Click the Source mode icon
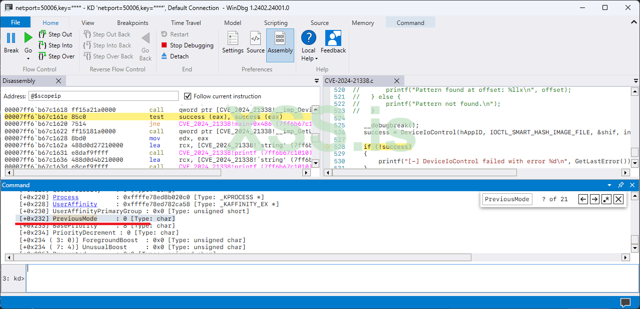The width and height of the screenshot is (640, 309). coord(255,38)
